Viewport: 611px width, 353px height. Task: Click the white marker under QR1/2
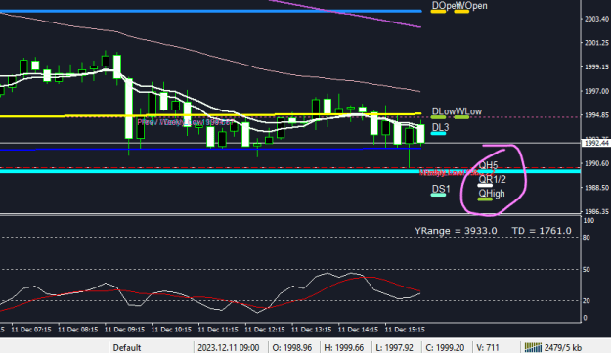click(x=485, y=186)
